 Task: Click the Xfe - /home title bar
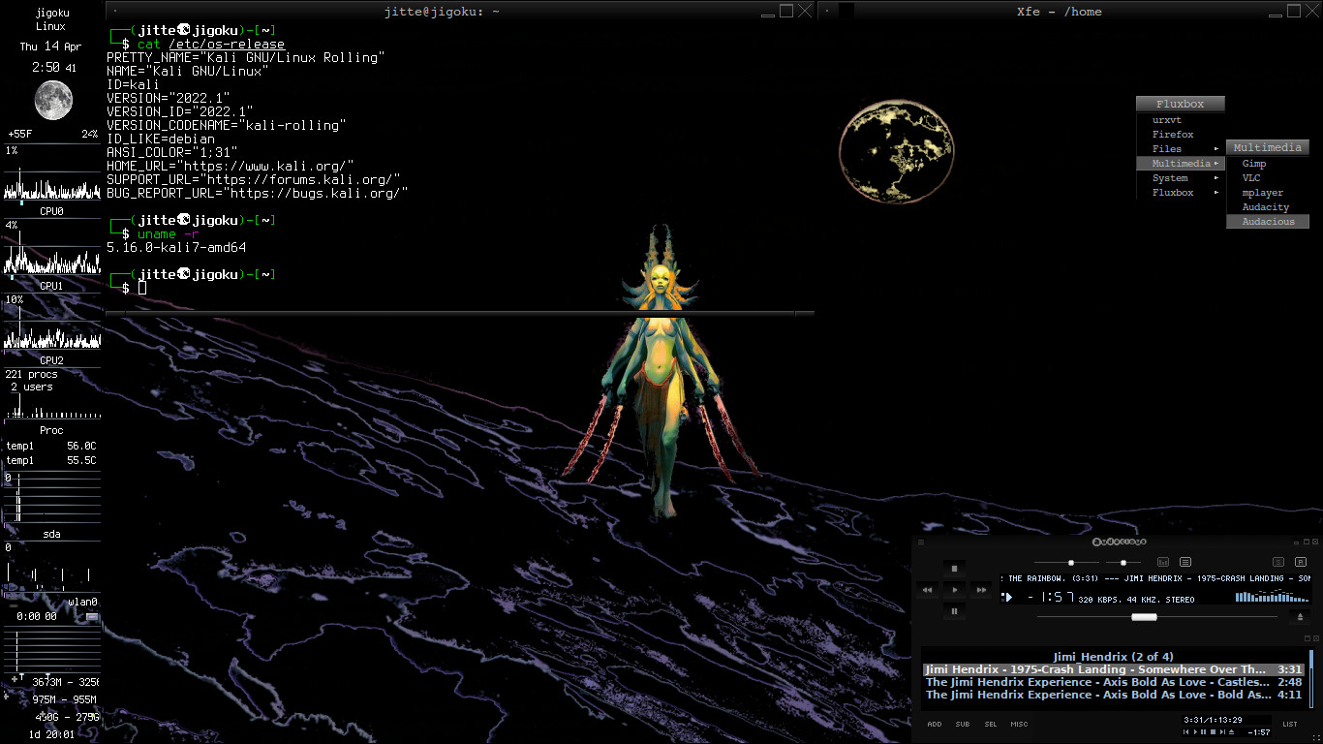tap(1060, 12)
